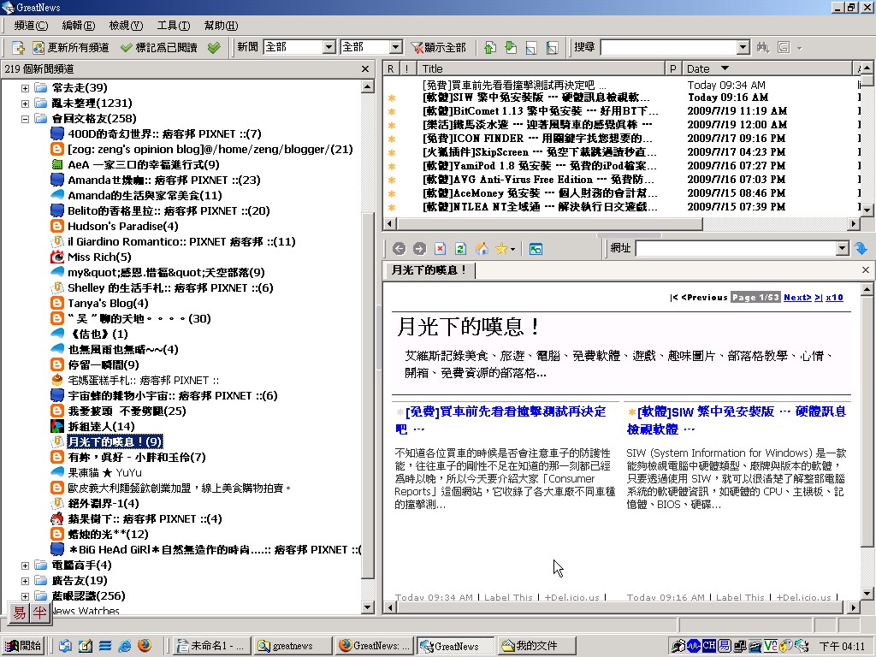Screen dimensions: 876x657
Task: Click the 網址 address input field
Action: point(736,249)
